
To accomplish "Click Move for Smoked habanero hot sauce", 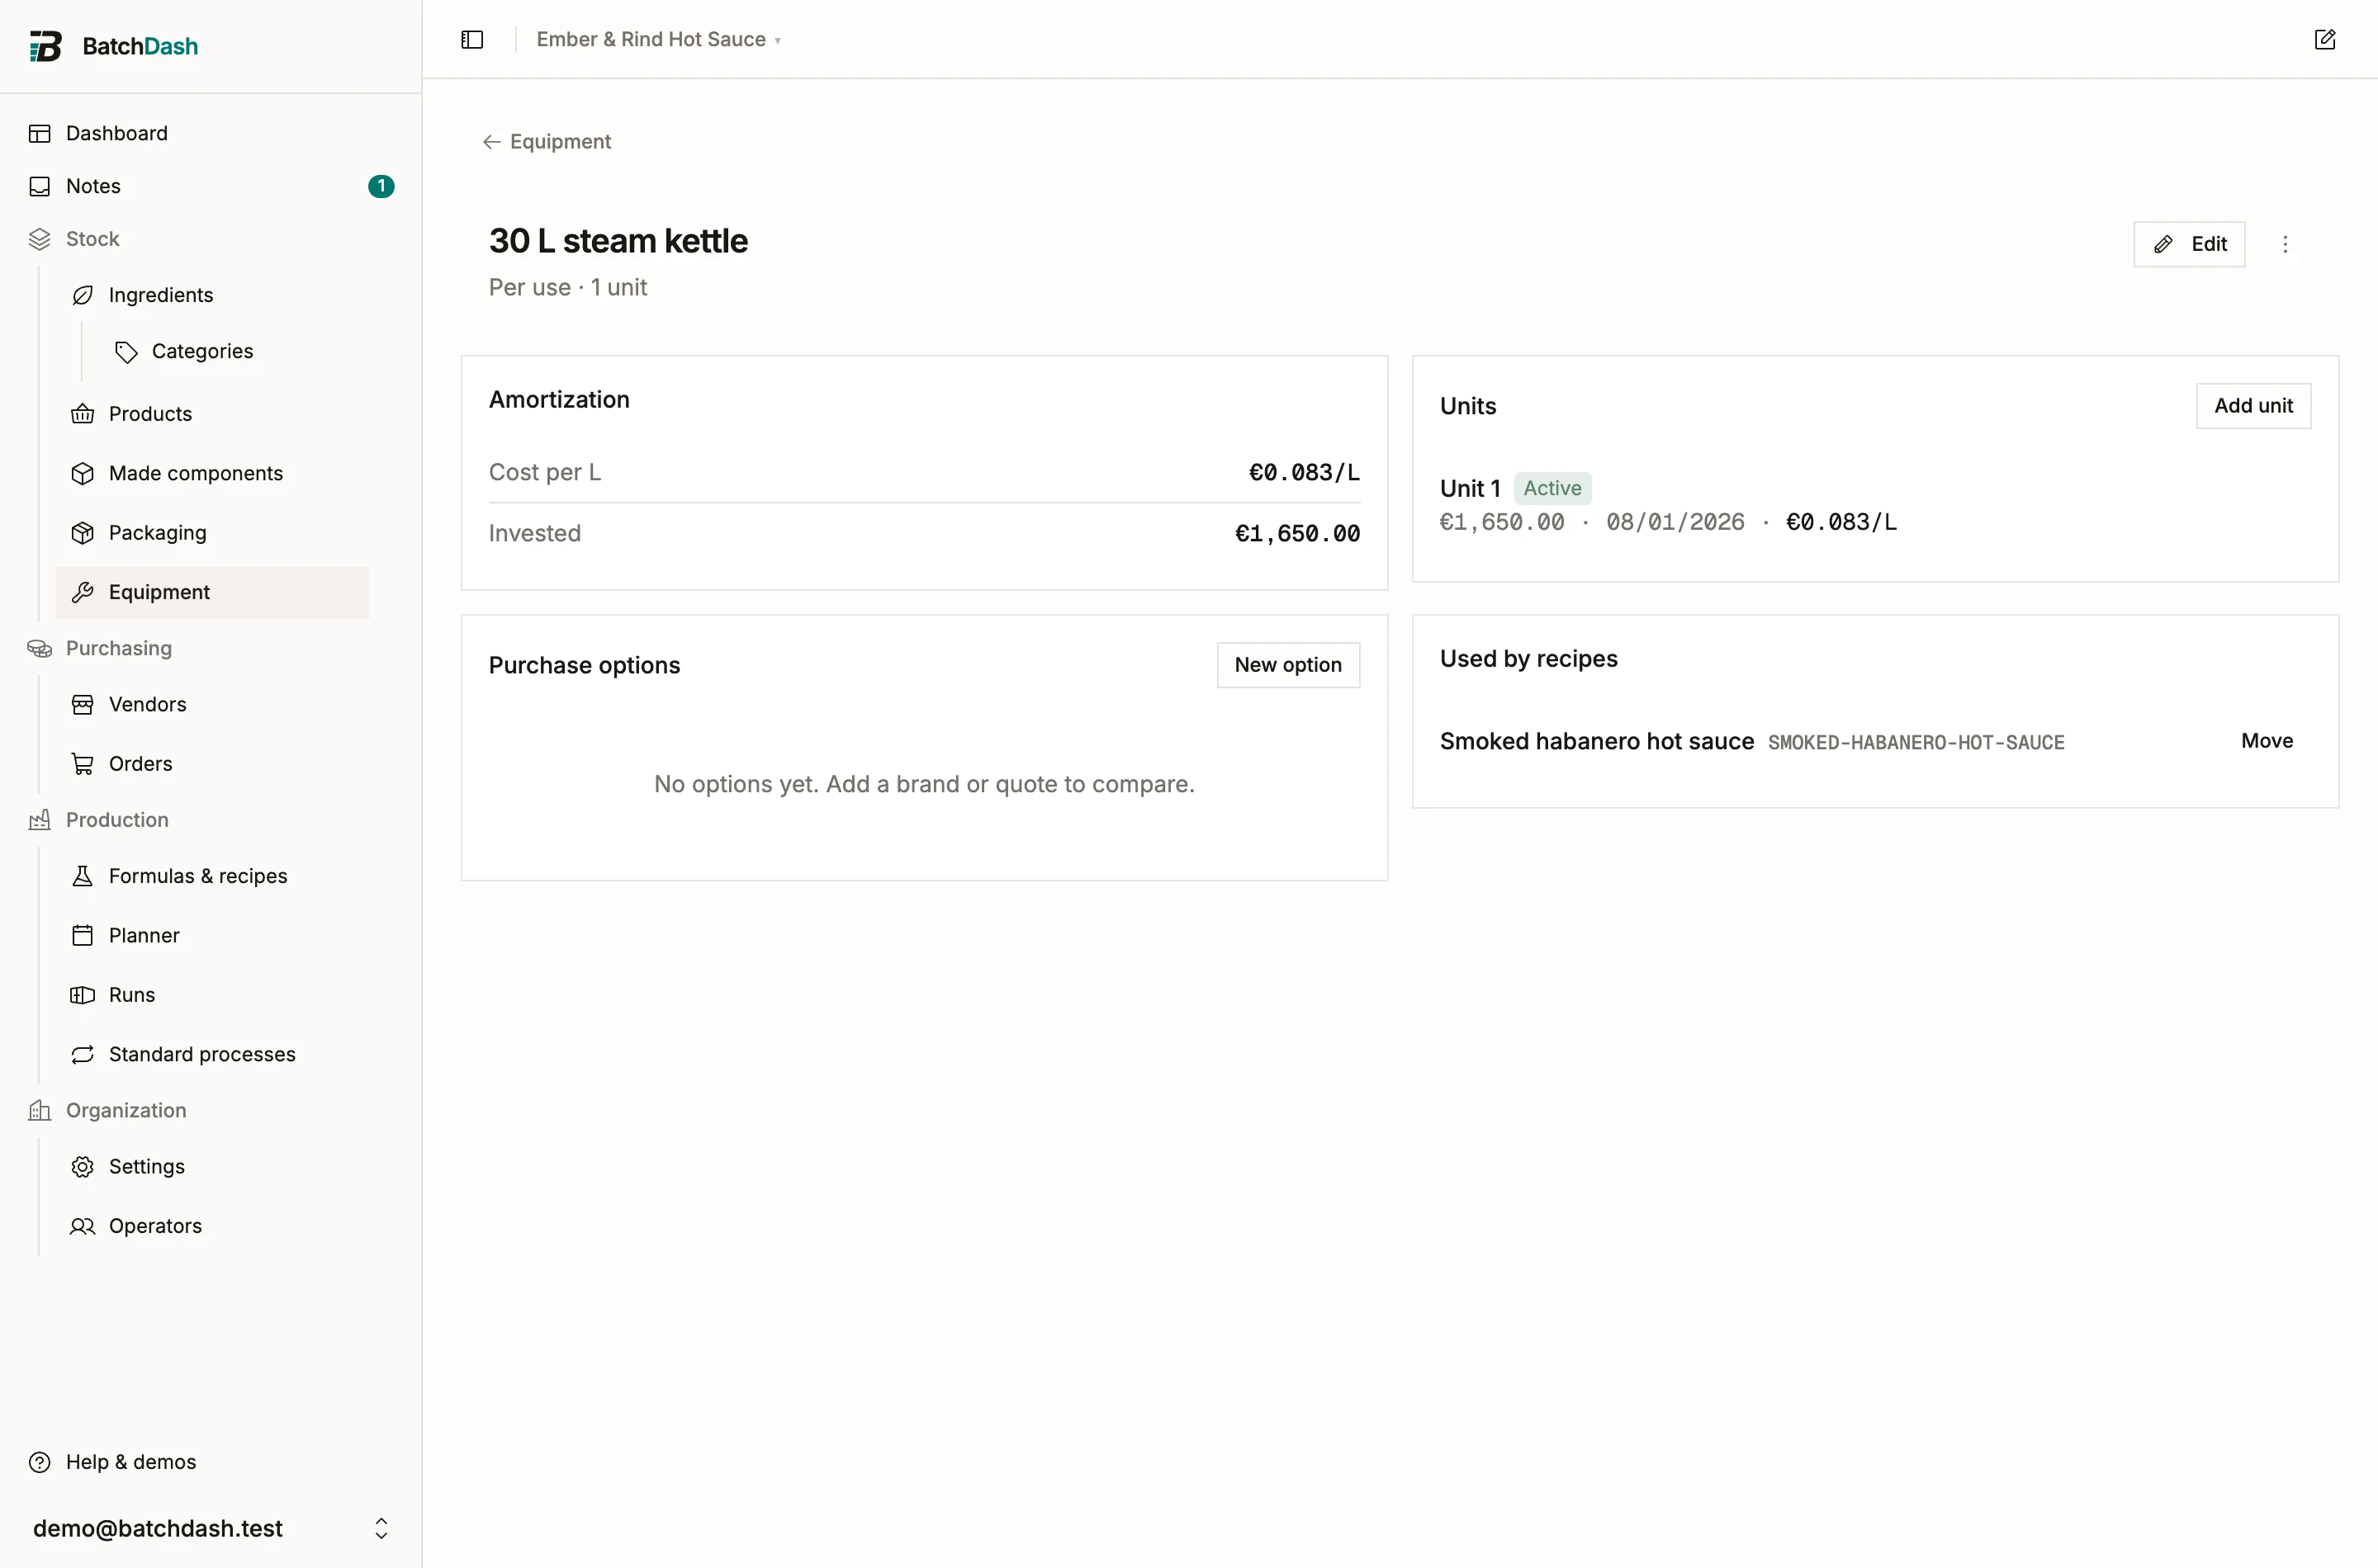I will [2267, 741].
